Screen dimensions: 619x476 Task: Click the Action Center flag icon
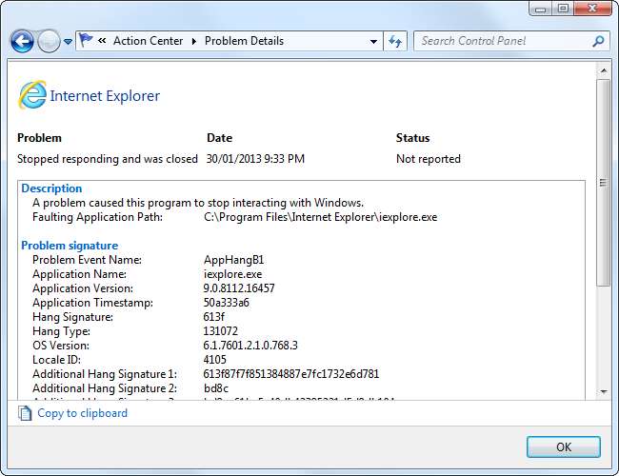click(x=88, y=41)
